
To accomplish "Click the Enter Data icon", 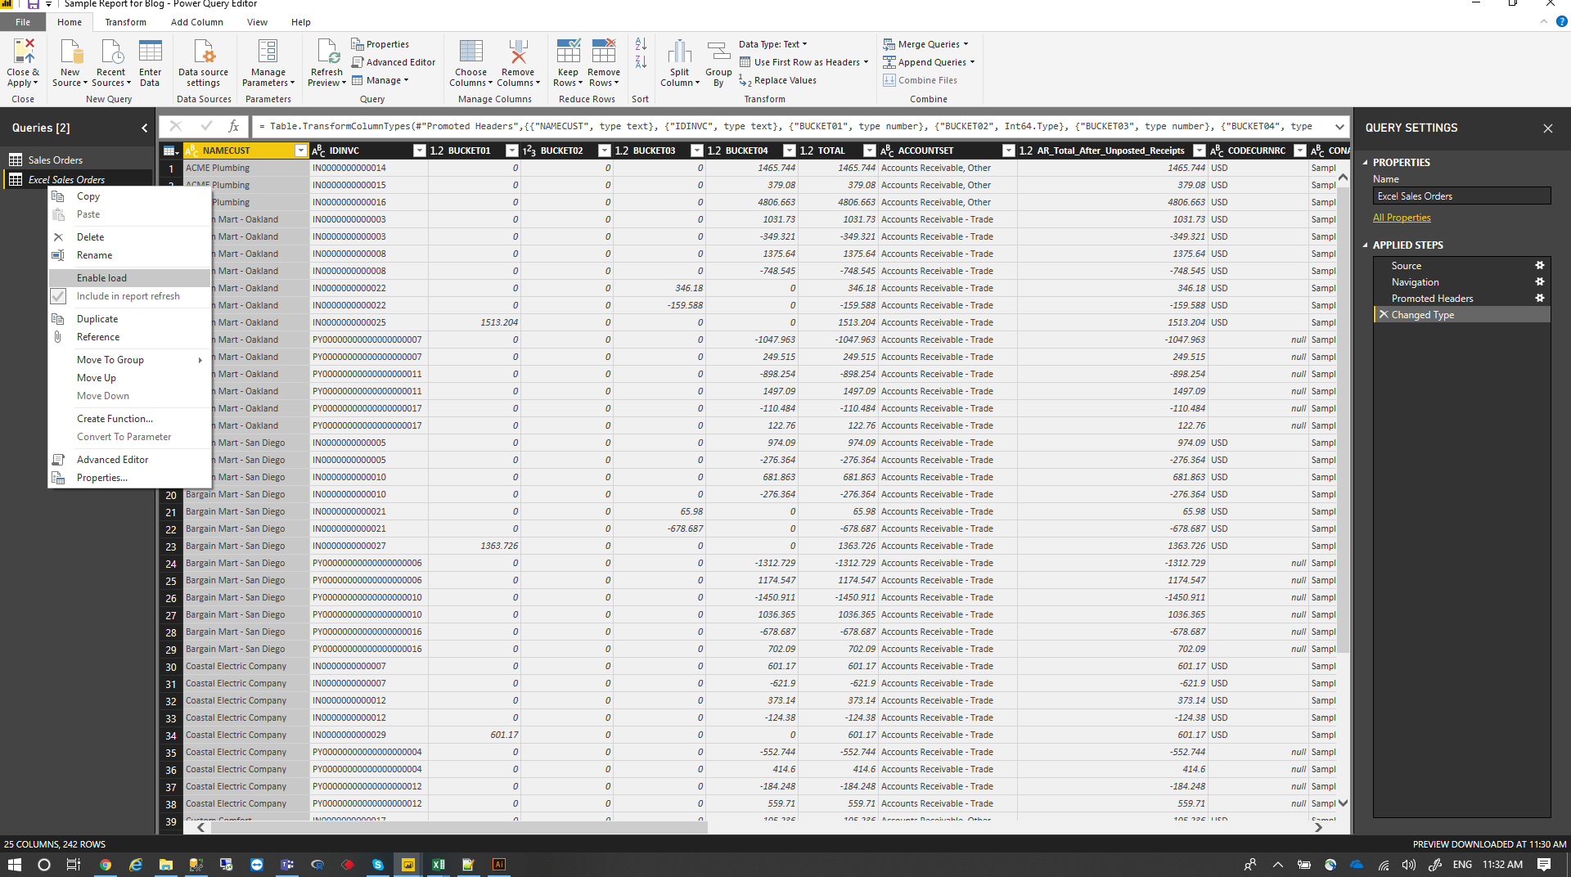I will (x=150, y=52).
